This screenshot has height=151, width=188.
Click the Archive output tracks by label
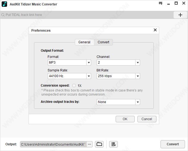click(x=60, y=102)
